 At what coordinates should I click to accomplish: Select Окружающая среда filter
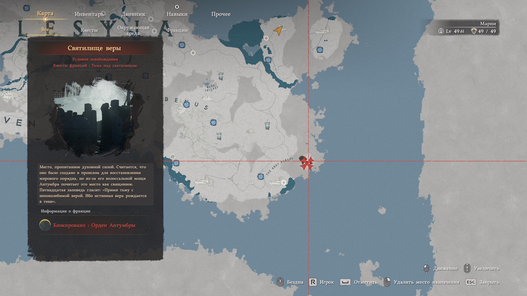(133, 30)
